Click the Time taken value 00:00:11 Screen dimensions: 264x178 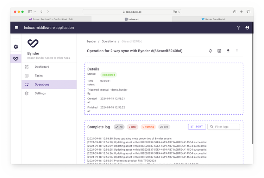105,81
